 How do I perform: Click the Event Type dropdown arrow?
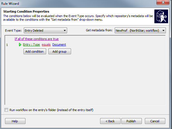click(65, 31)
